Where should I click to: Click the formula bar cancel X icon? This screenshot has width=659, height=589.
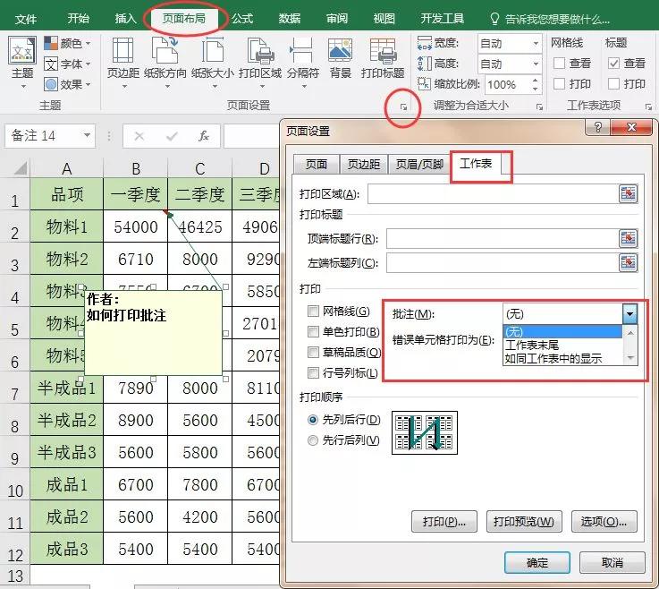(139, 136)
